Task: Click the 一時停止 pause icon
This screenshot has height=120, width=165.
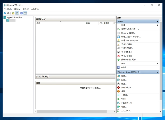Action: tap(119, 95)
